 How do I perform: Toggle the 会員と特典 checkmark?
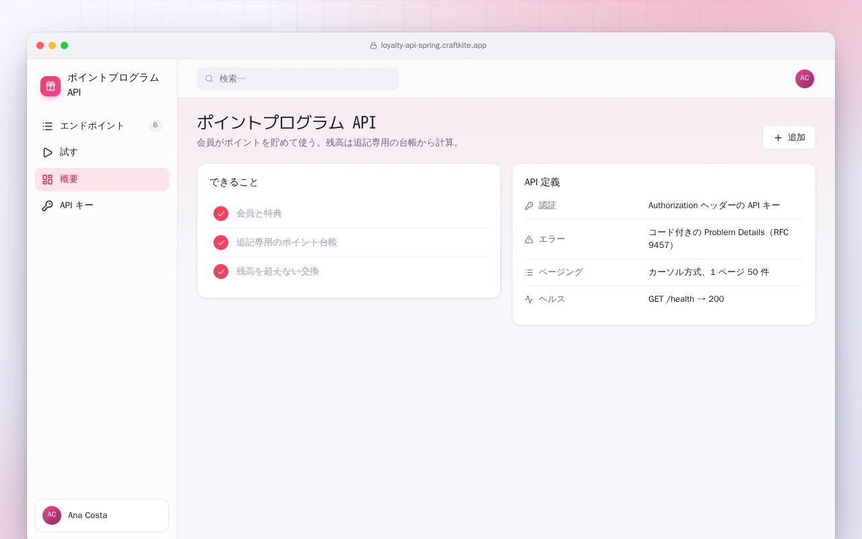click(221, 214)
